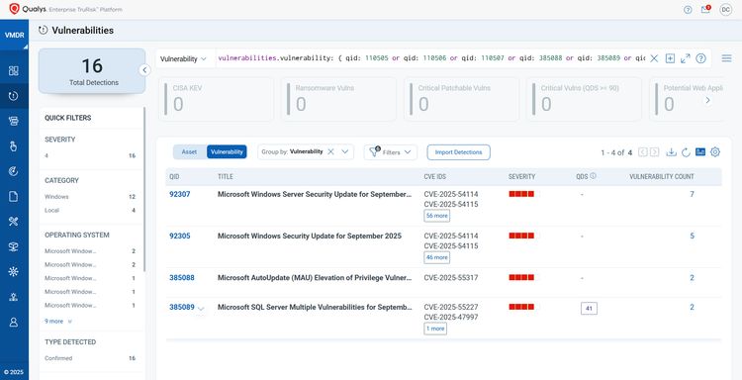Expand the 56 more CVE IDs
The width and height of the screenshot is (742, 380).
[436, 216]
